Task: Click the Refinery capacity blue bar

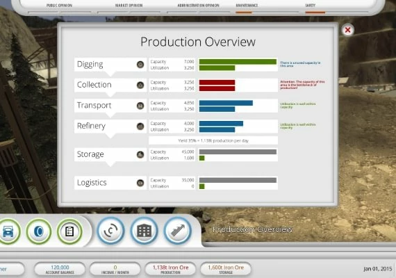Action: click(221, 123)
